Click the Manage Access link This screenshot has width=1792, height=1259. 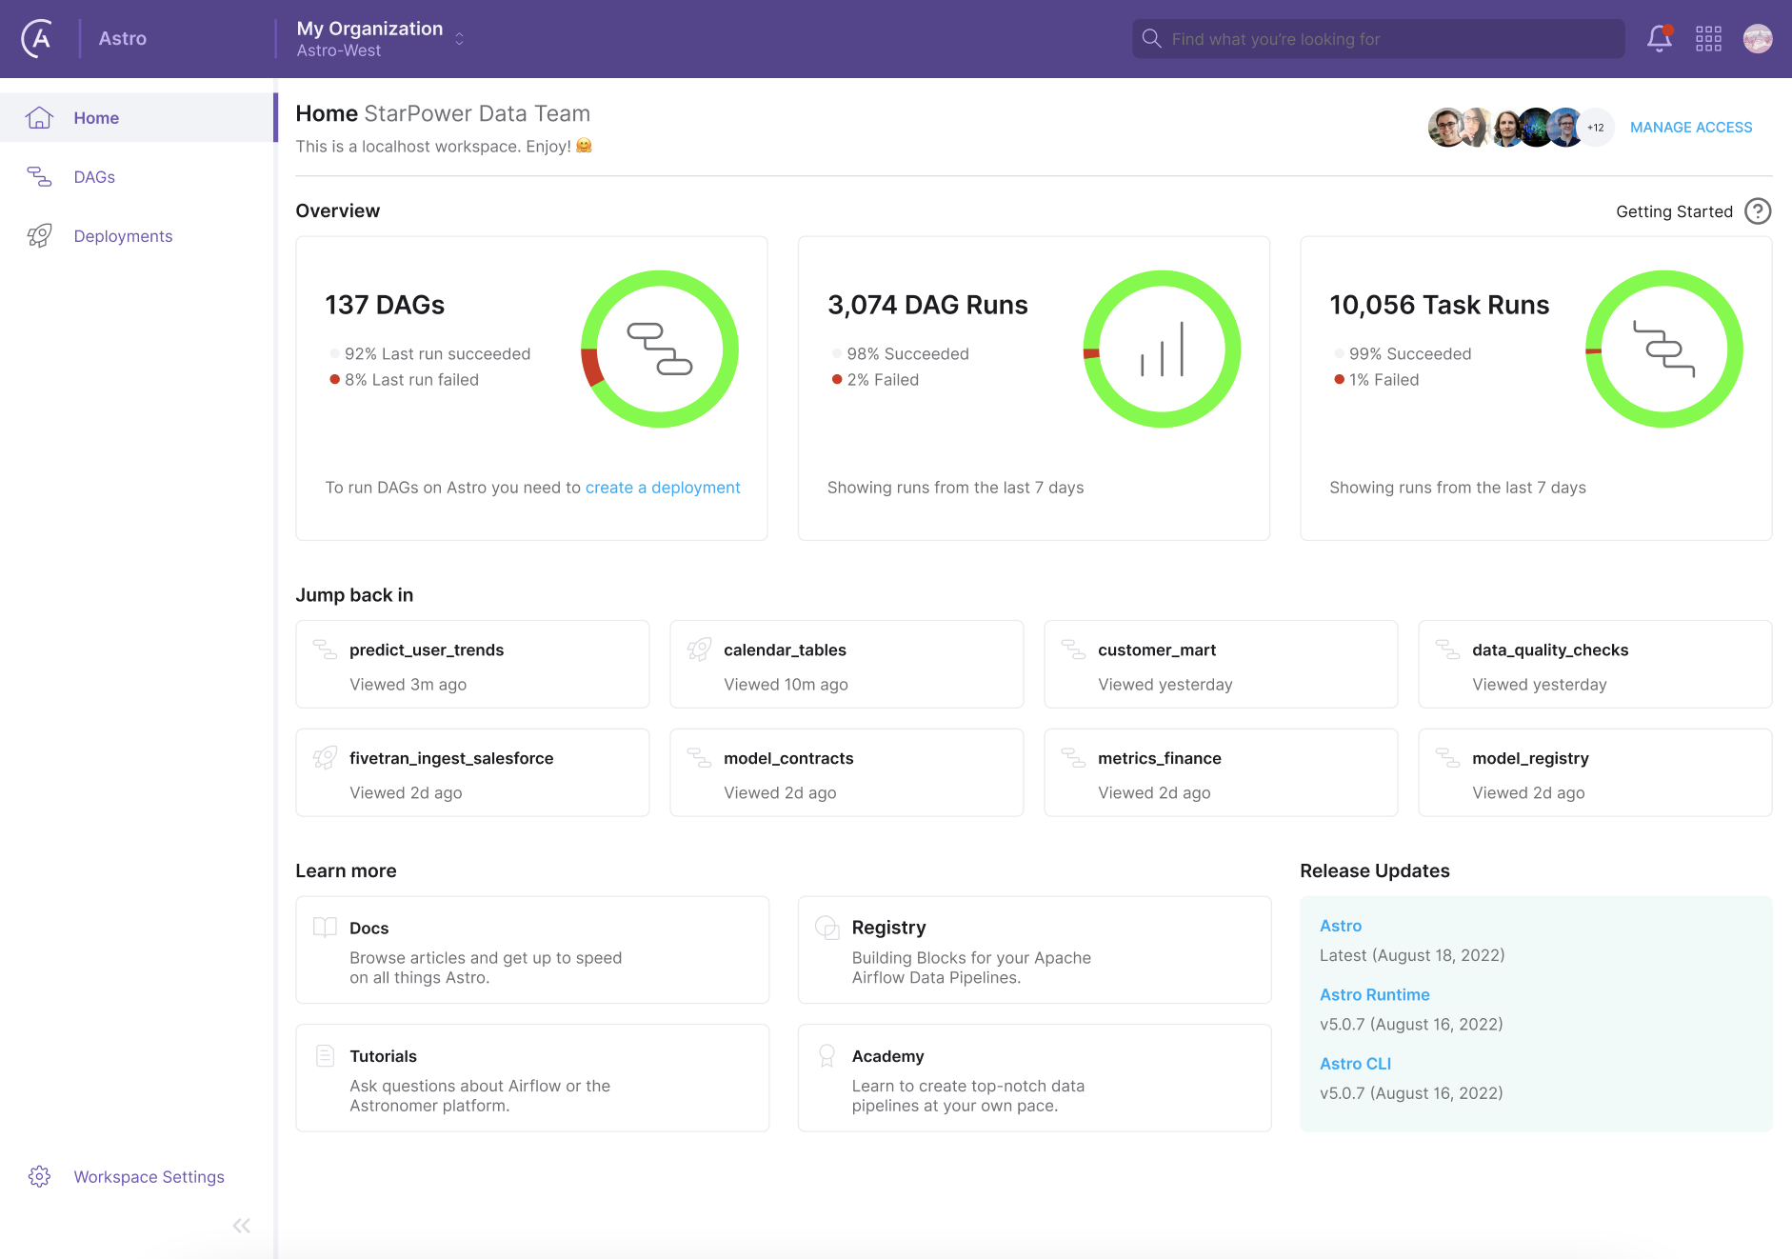[x=1690, y=128]
